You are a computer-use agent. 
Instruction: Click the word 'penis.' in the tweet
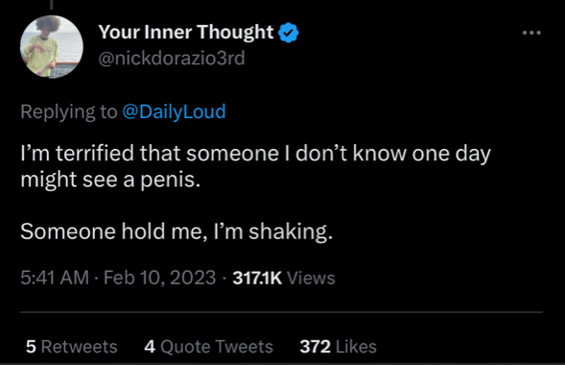pyautogui.click(x=170, y=180)
